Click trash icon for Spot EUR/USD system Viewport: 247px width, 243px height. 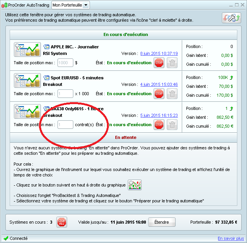pos(172,94)
